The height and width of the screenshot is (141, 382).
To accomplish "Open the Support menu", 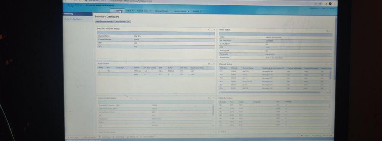I will (x=197, y=11).
